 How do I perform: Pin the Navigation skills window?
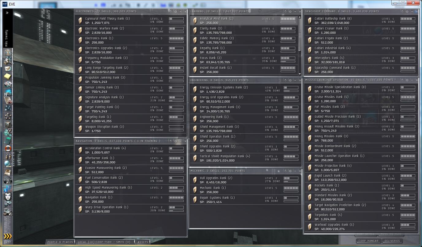click(171, 141)
